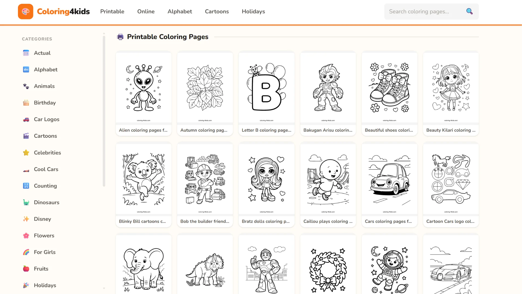Go to home via Coloring4kids text logo
Image resolution: width=522 pixels, height=294 pixels.
click(x=63, y=11)
